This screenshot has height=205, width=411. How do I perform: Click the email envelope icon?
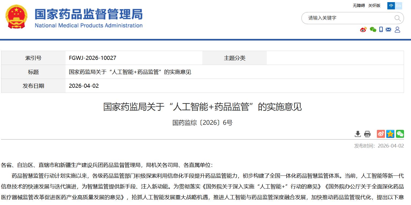[x=388, y=30]
